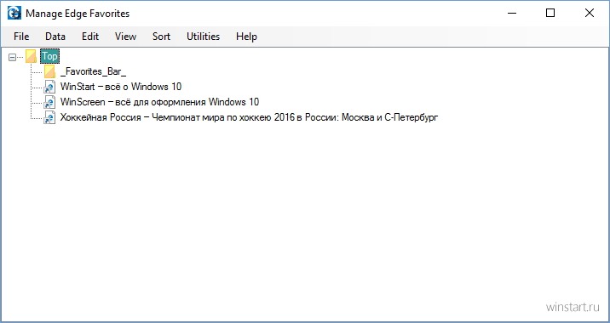The image size is (610, 323).
Task: Select WinScreen – всё для оформления Windows 10
Action: point(159,102)
